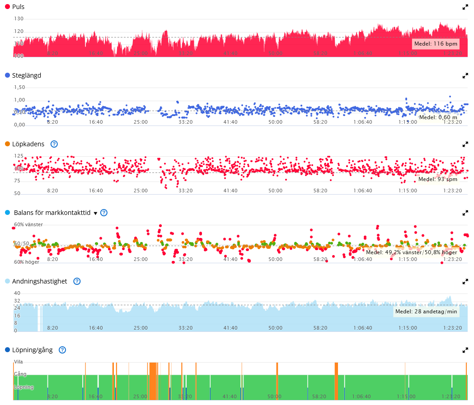This screenshot has height=405, width=474.
Task: Click the Puls chart title
Action: (x=18, y=7)
